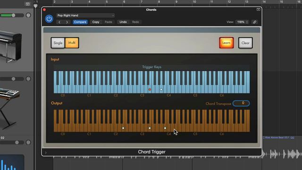Select the red trigger key marker on input keyboard
The width and height of the screenshot is (302, 170).
click(x=150, y=89)
